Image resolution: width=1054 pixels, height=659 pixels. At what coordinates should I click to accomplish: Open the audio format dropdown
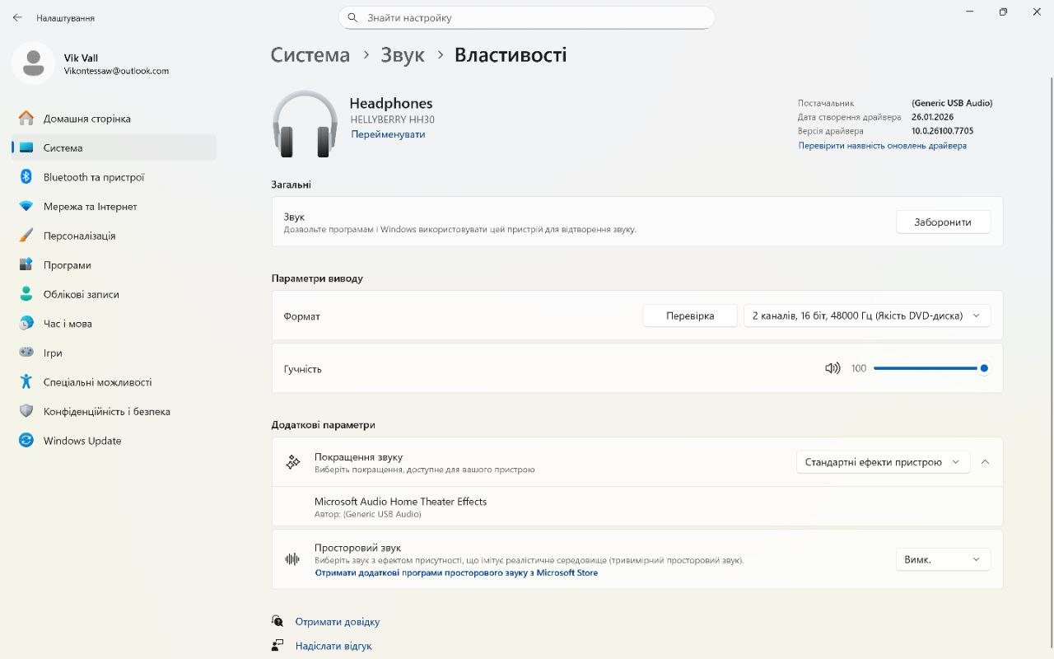coord(866,315)
